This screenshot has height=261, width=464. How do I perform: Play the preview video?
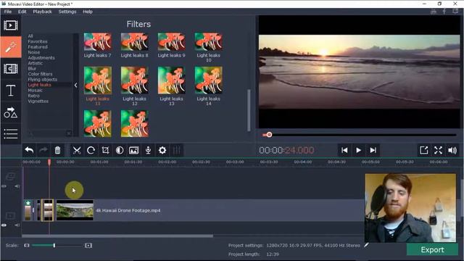(359, 150)
